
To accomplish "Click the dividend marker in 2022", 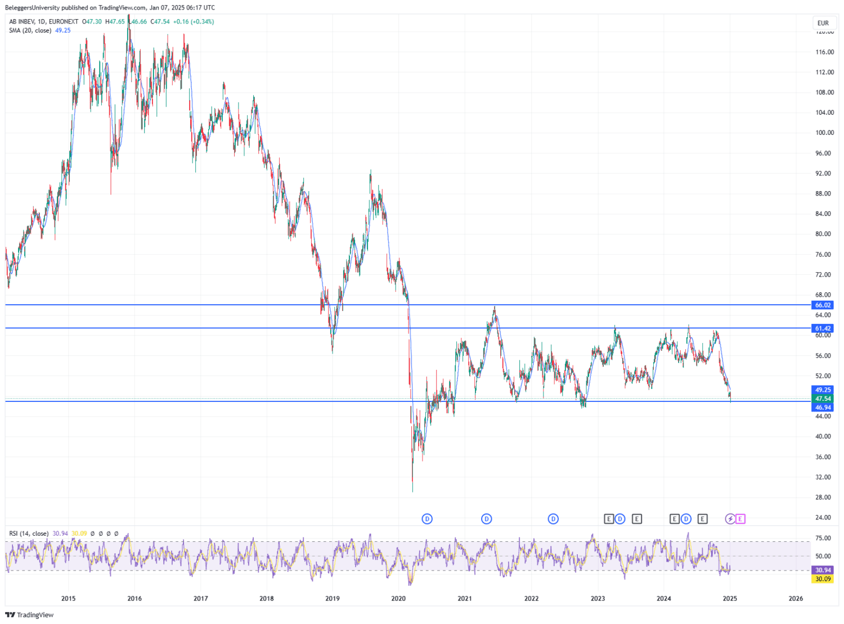I will pyautogui.click(x=553, y=519).
